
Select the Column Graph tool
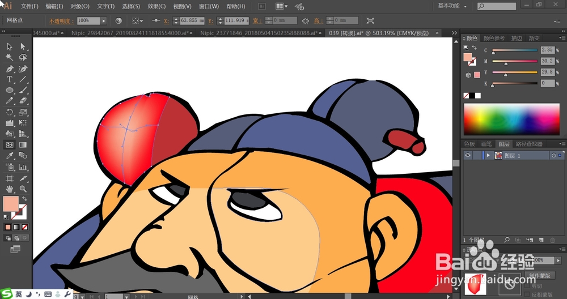point(23,167)
